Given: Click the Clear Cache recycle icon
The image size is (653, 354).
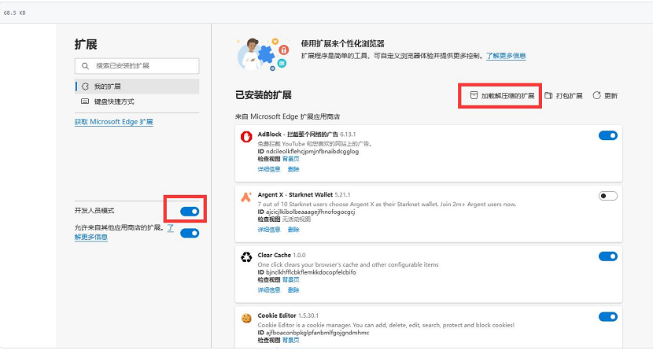Looking at the screenshot, I should (x=245, y=256).
